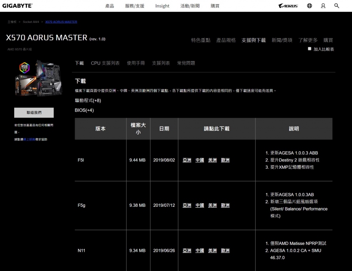Screen dimensions: 352x271
Task: Download F5g BIOS from 歐洲 server
Action: coord(225,205)
